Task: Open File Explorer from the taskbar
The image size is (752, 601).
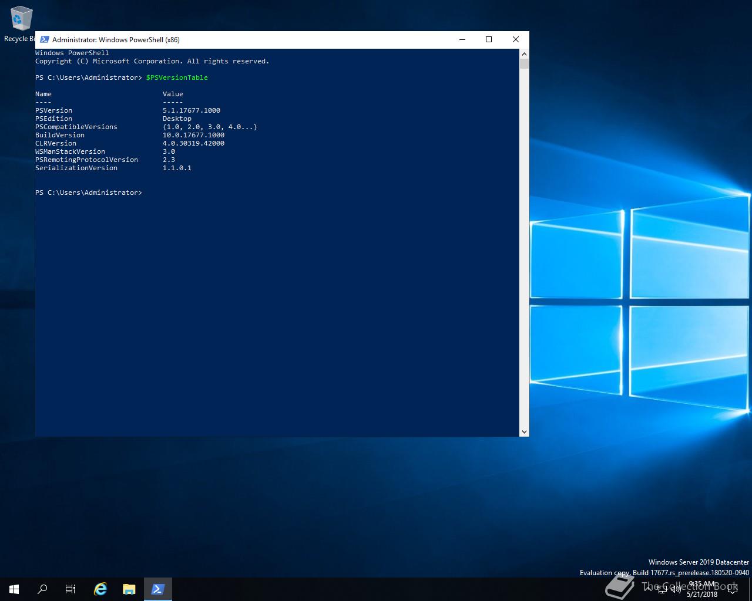Action: pos(129,589)
